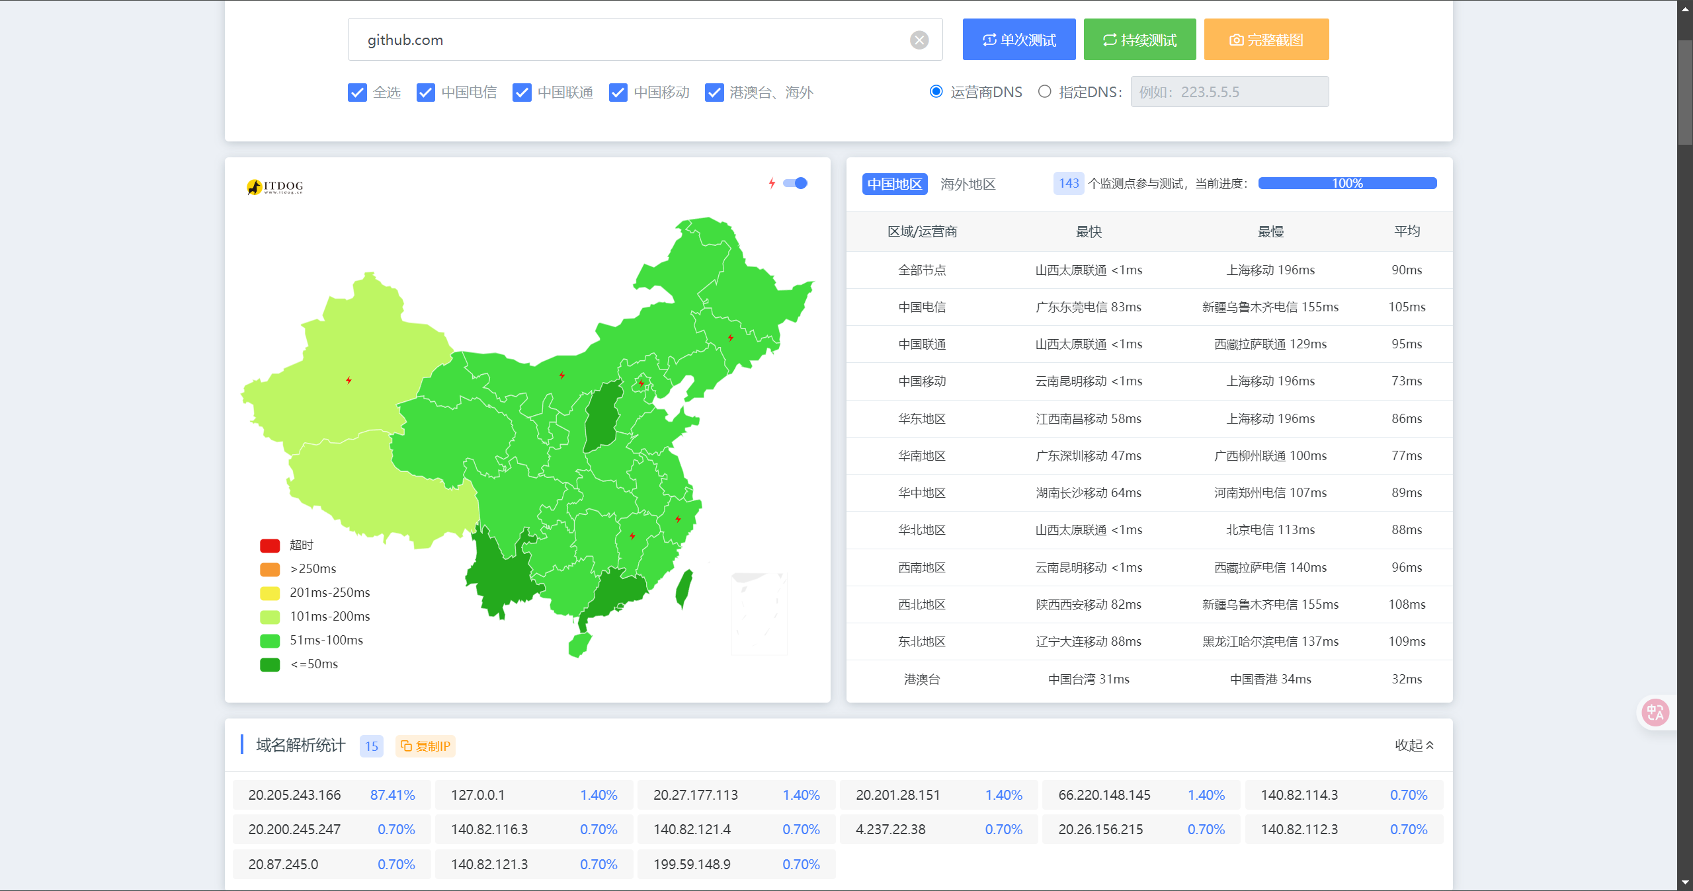Select the 指定DNS radio button
The width and height of the screenshot is (1693, 891).
coord(1044,91)
